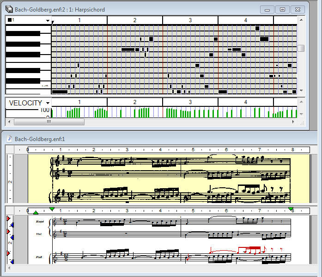Select the red beamed note group in the piano staff
Screen dimensions: 322x277
249,250
